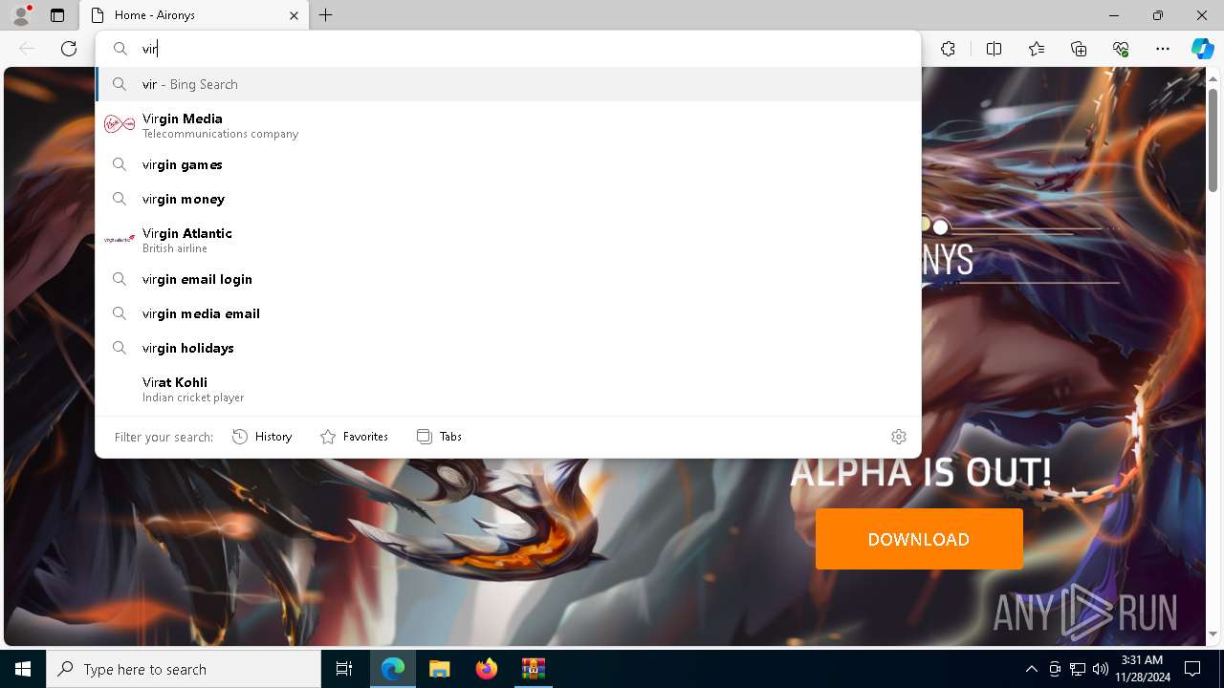
Task: Show hidden system tray icons
Action: tap(1031, 669)
